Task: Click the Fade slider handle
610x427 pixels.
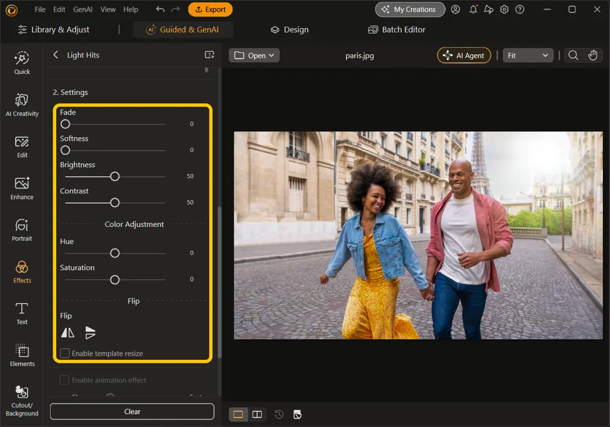Action: [65, 124]
